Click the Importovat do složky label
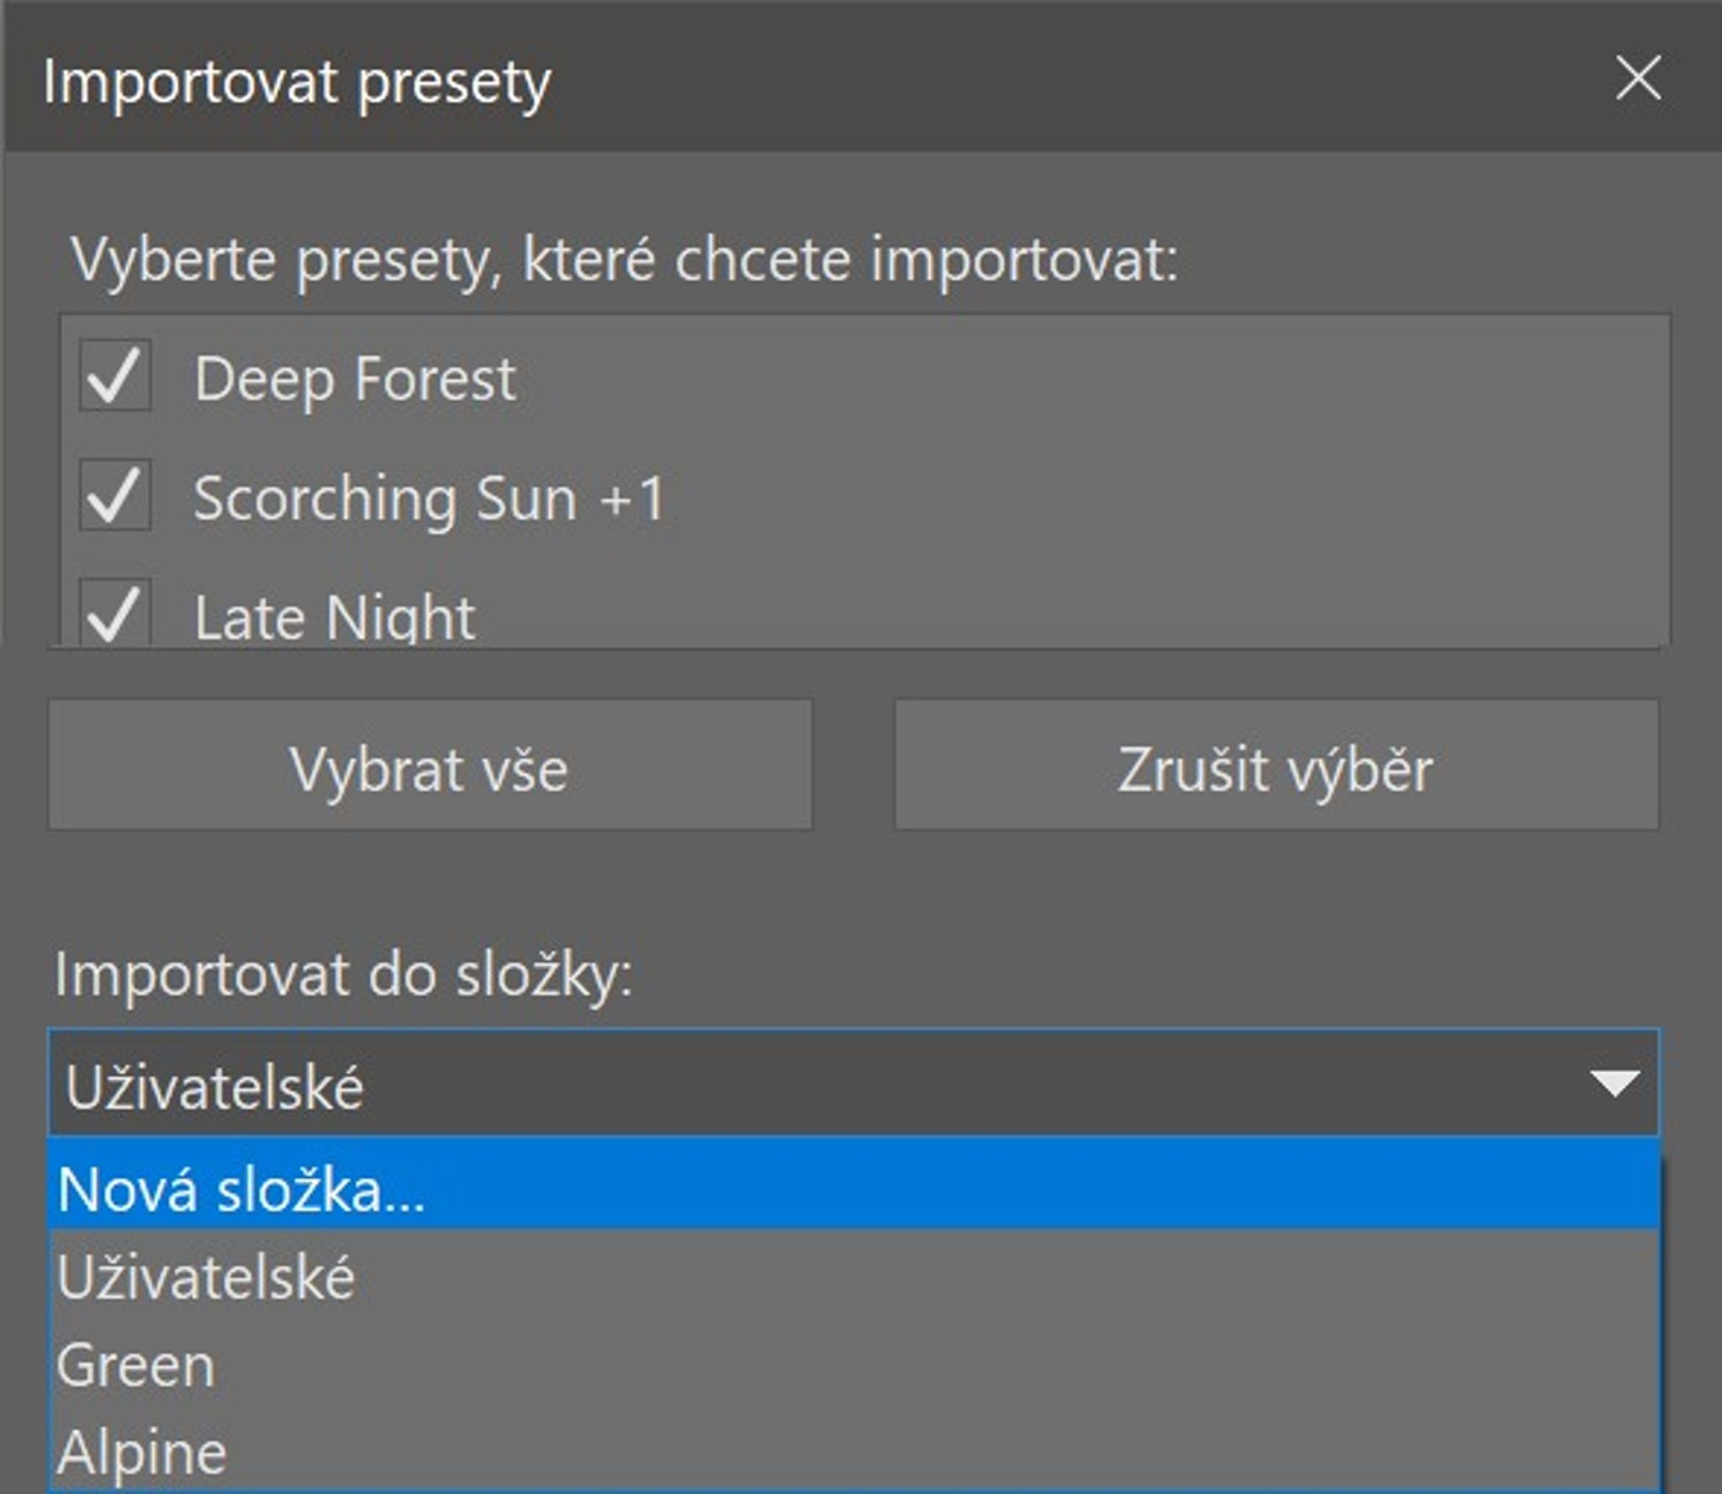 [x=343, y=975]
